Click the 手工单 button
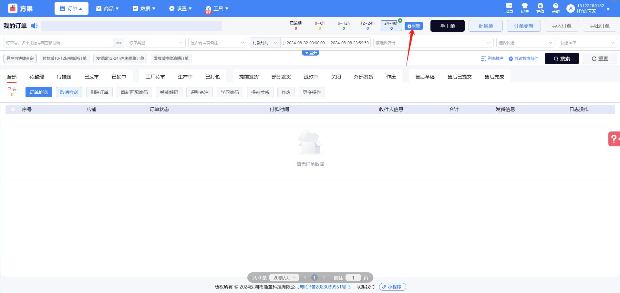This screenshot has width=620, height=293. point(448,26)
